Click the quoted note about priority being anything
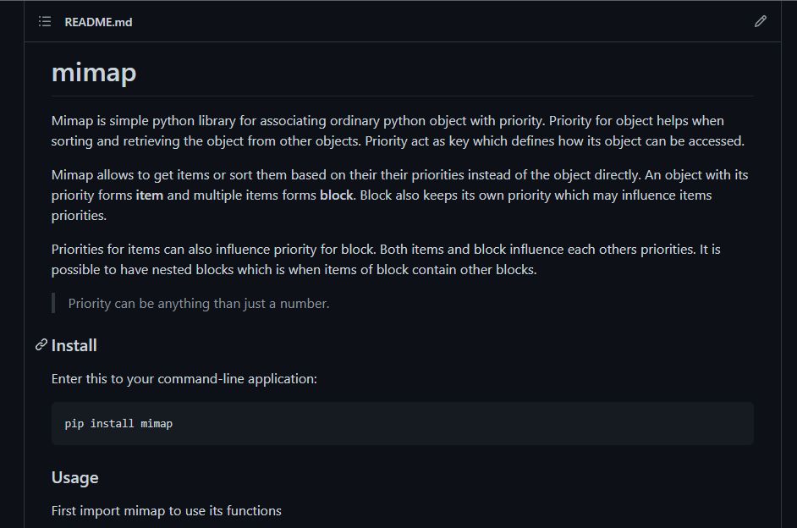 click(199, 304)
